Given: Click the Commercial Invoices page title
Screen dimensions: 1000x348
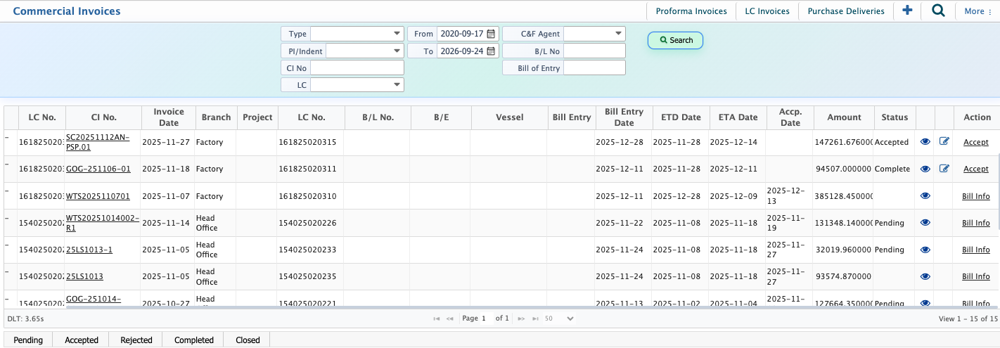Looking at the screenshot, I should tap(67, 11).
